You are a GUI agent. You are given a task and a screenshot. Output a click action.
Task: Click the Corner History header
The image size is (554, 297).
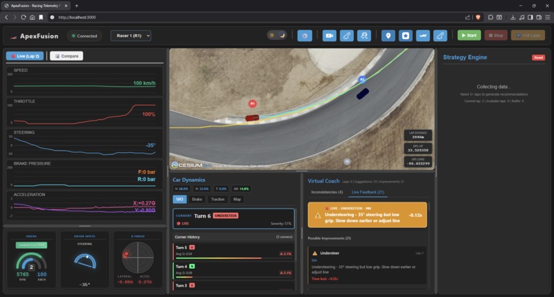tap(234, 237)
